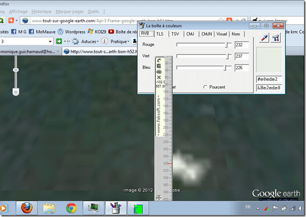
Task: Close the on-screen ruler with its X icon
Action: (x=159, y=77)
